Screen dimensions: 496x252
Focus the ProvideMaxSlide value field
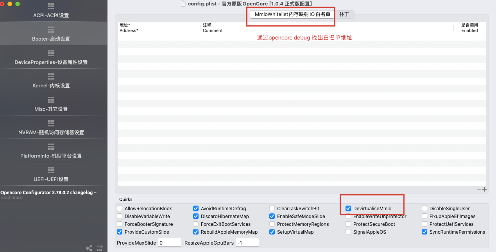(170, 243)
